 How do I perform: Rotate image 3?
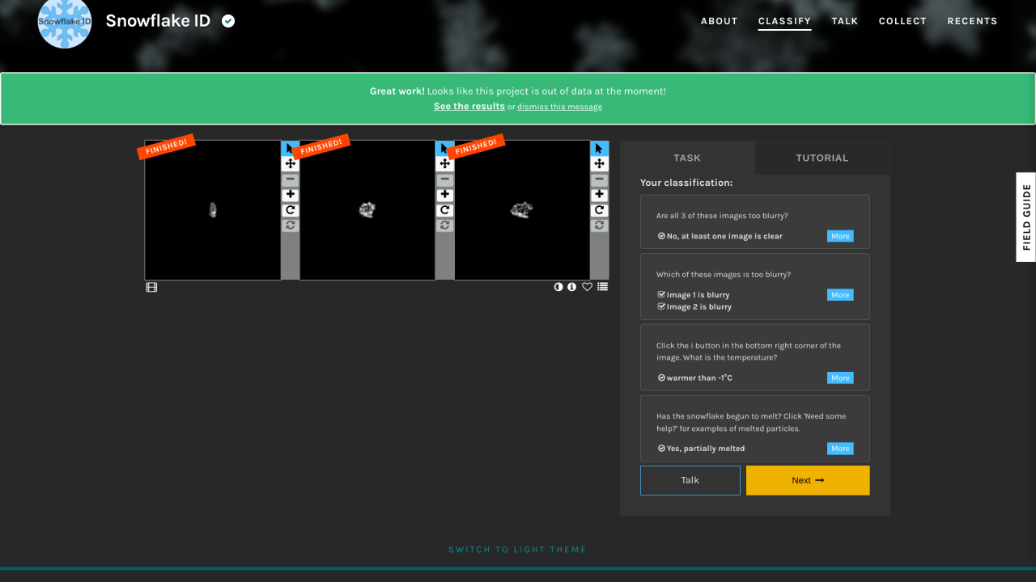pos(600,210)
